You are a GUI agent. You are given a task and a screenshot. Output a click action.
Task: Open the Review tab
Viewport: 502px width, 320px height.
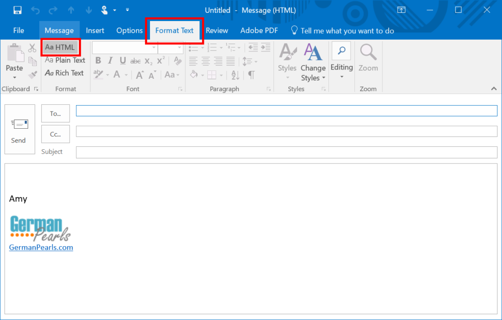pyautogui.click(x=217, y=30)
